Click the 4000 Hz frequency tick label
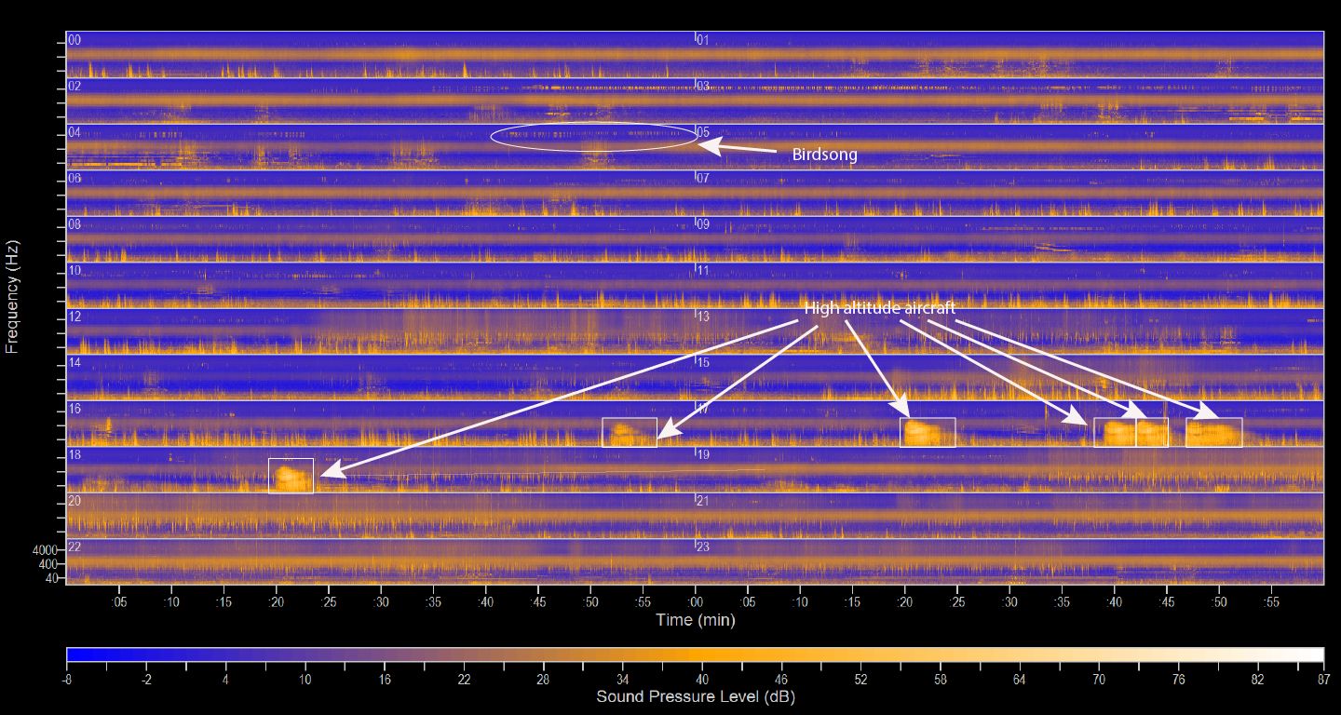1341x715 pixels. pos(46,550)
